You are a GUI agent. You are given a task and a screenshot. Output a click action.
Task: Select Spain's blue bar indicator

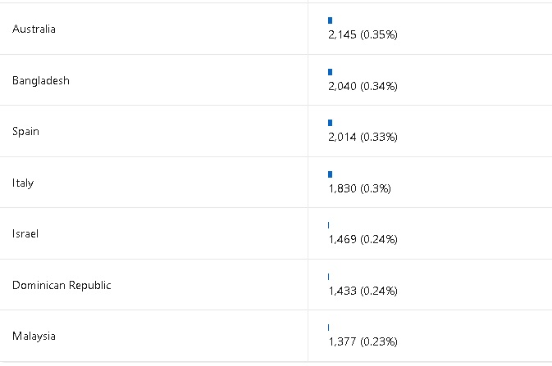point(330,123)
